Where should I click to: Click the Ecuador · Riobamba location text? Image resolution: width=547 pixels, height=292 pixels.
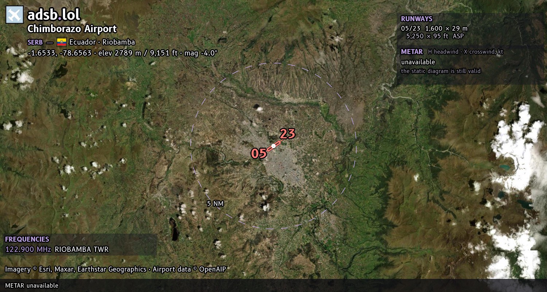point(102,42)
